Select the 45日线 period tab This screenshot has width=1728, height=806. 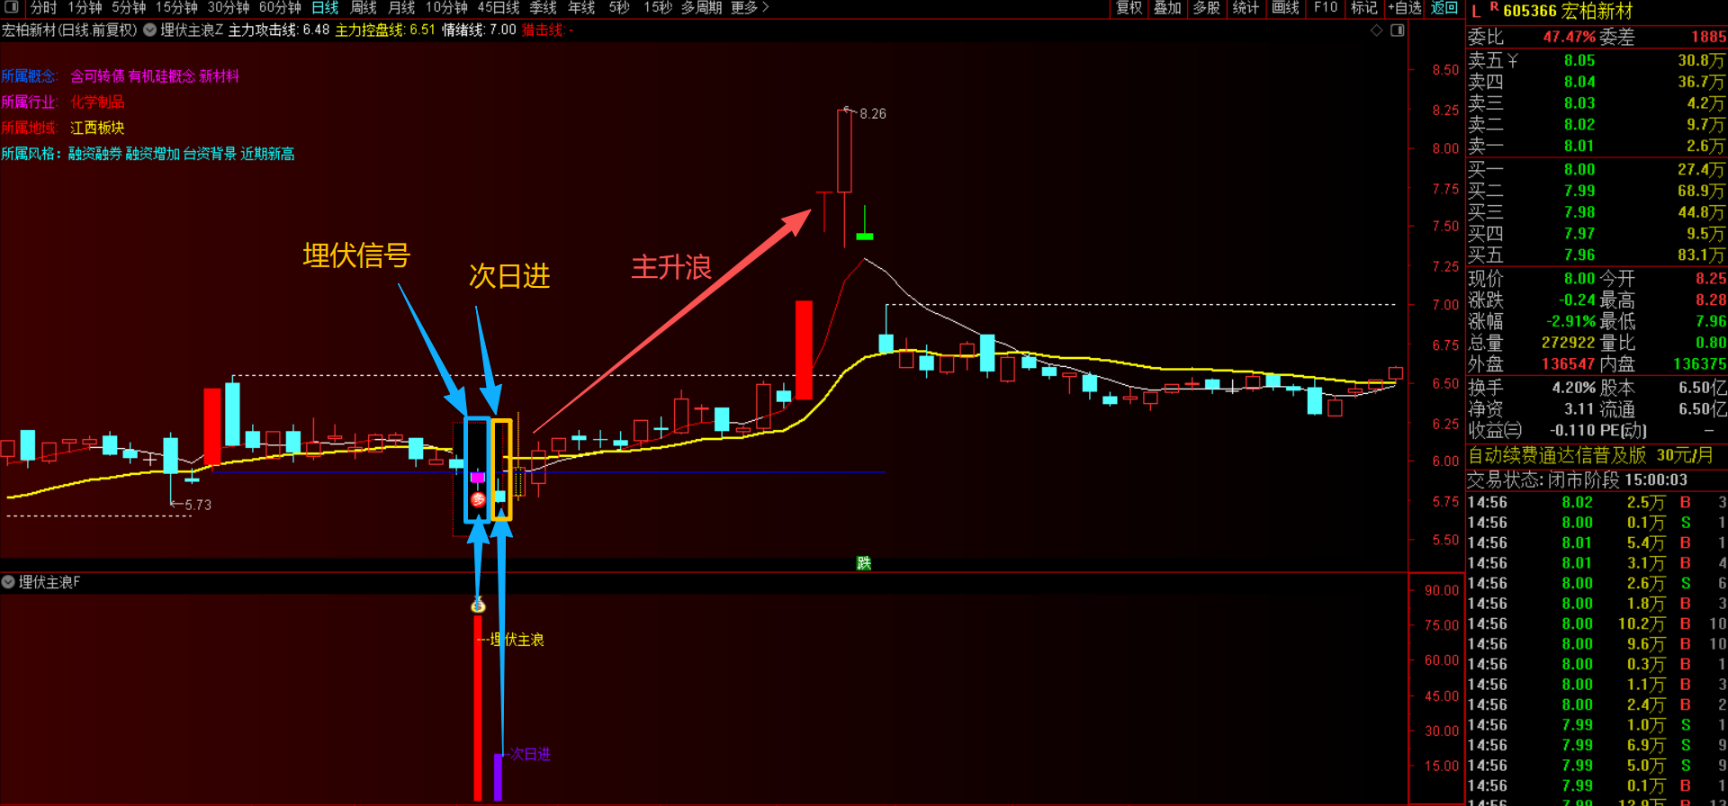click(499, 7)
